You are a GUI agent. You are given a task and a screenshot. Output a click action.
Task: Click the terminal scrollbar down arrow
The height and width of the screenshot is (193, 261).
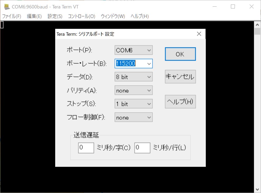click(257, 189)
